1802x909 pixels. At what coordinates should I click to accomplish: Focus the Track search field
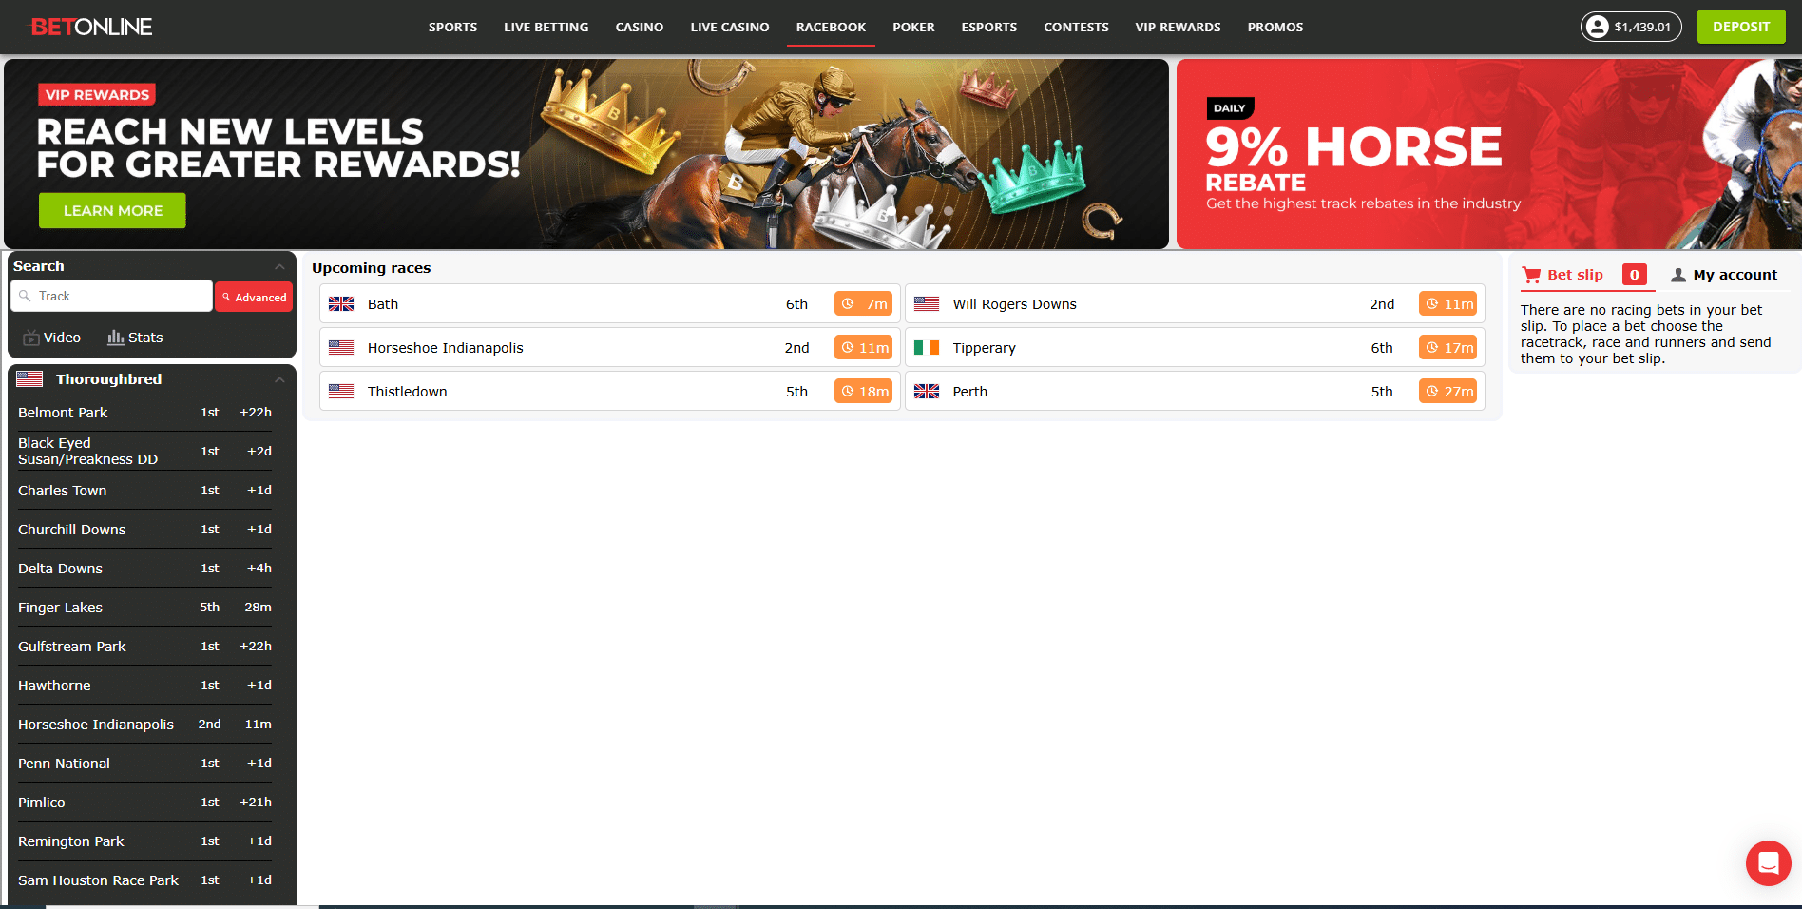(x=111, y=296)
